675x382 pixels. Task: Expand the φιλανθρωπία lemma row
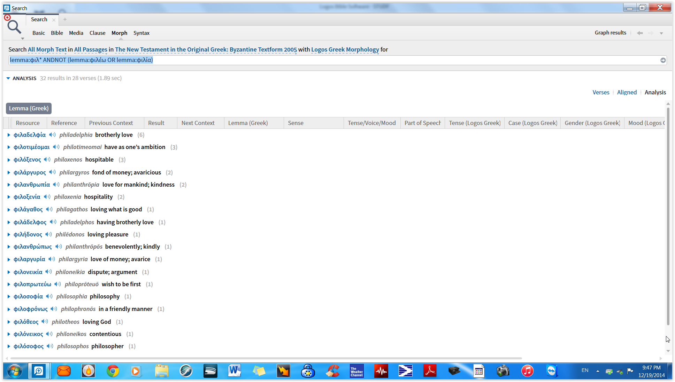(9, 185)
